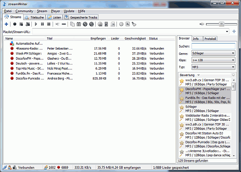Click the loudspeaker box toolbar icon
Screen dimensions: 241x172
pos(106,24)
